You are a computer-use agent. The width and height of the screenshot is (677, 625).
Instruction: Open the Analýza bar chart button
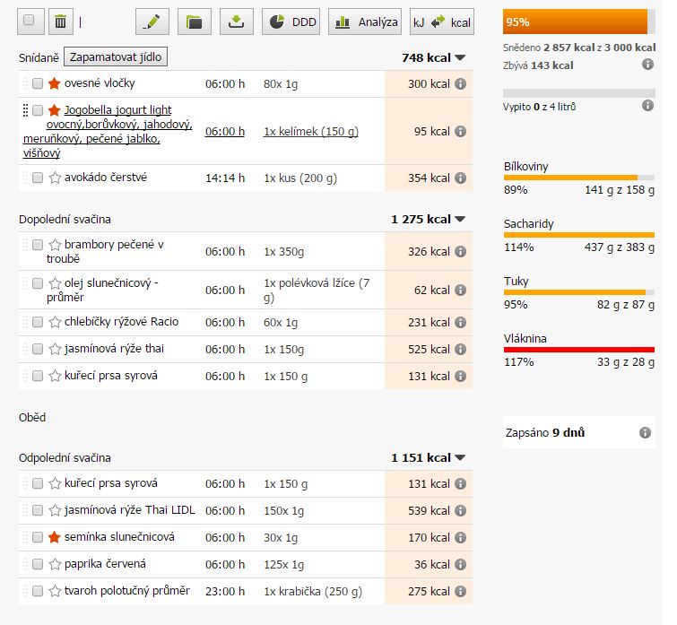coord(365,22)
